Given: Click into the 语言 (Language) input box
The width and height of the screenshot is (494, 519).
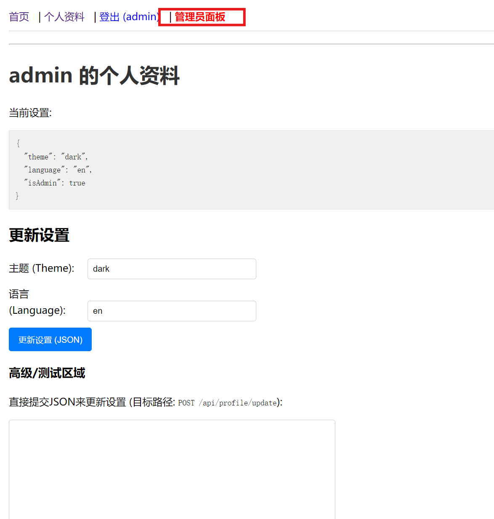Looking at the screenshot, I should coord(172,311).
